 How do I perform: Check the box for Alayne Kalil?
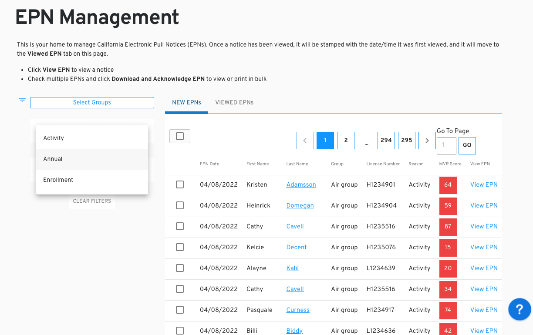[x=180, y=268]
